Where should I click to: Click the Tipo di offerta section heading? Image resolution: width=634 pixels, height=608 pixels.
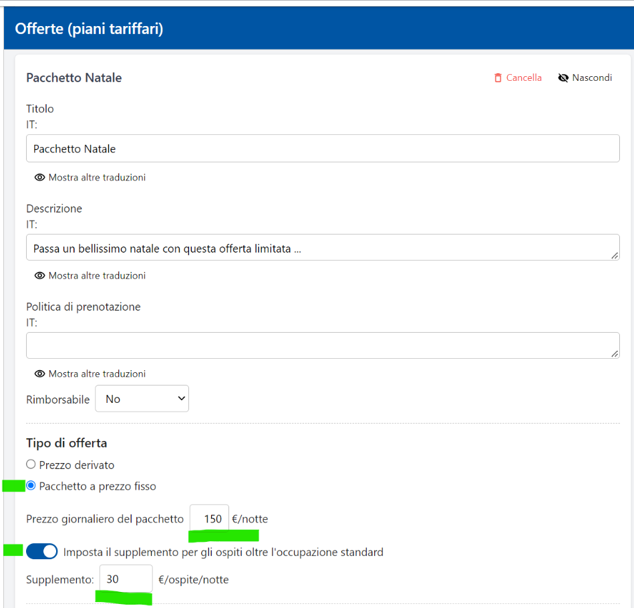(x=66, y=443)
